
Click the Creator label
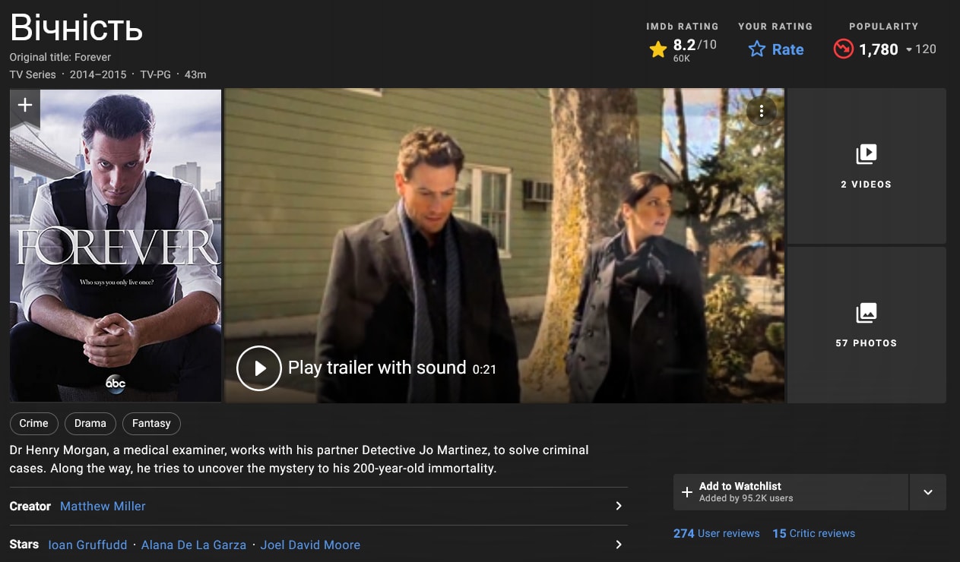click(x=30, y=506)
